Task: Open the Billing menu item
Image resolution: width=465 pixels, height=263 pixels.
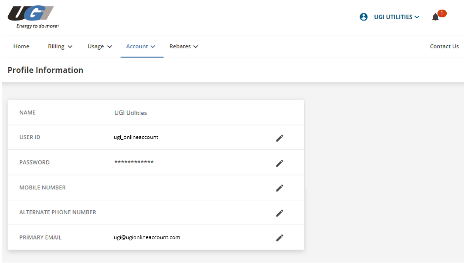Action: pos(56,47)
